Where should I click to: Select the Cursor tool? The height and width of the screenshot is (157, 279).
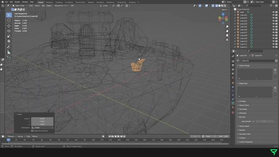(9, 20)
